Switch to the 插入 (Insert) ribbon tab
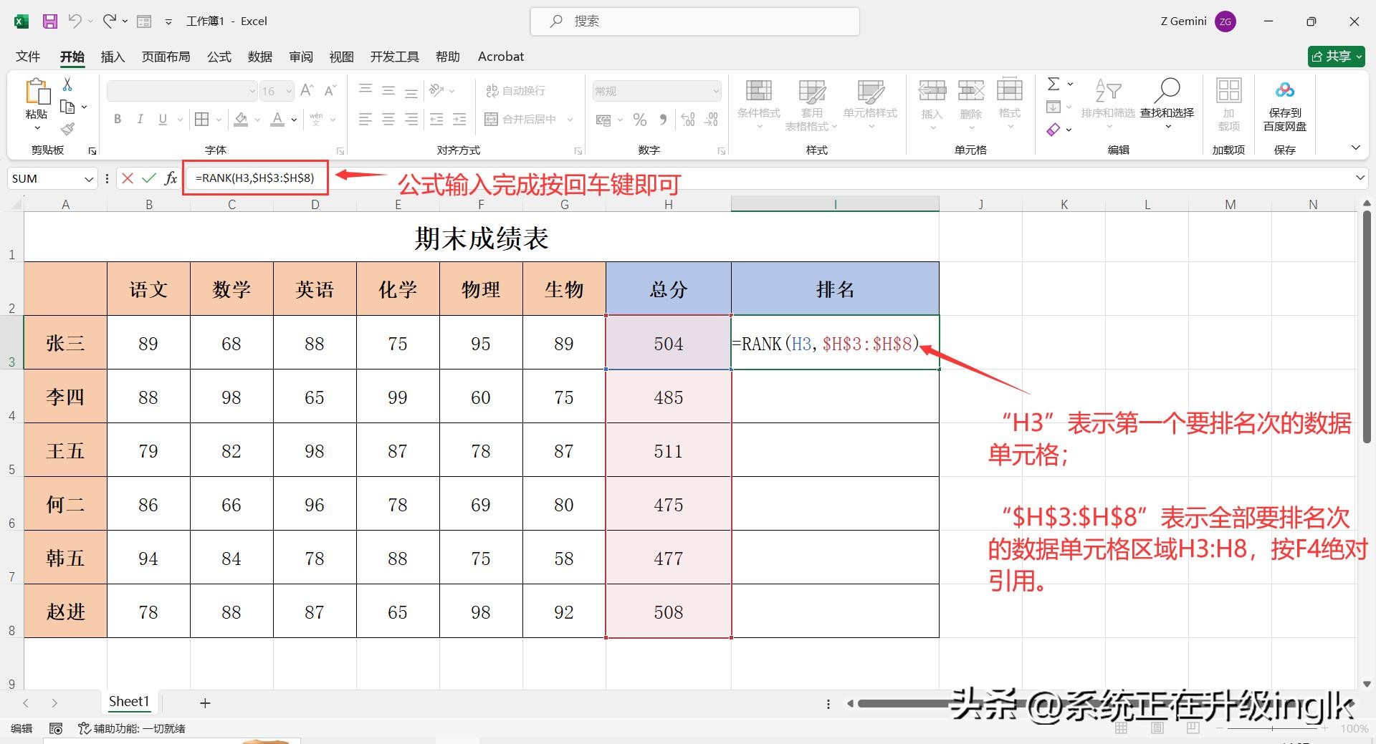This screenshot has height=744, width=1376. click(113, 57)
